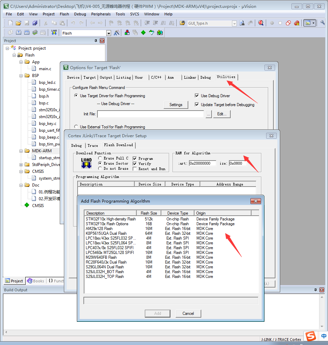
Task: Switch to the Linker options tab
Action: (x=190, y=77)
